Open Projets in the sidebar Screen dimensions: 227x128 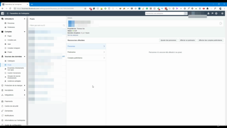(10, 52)
